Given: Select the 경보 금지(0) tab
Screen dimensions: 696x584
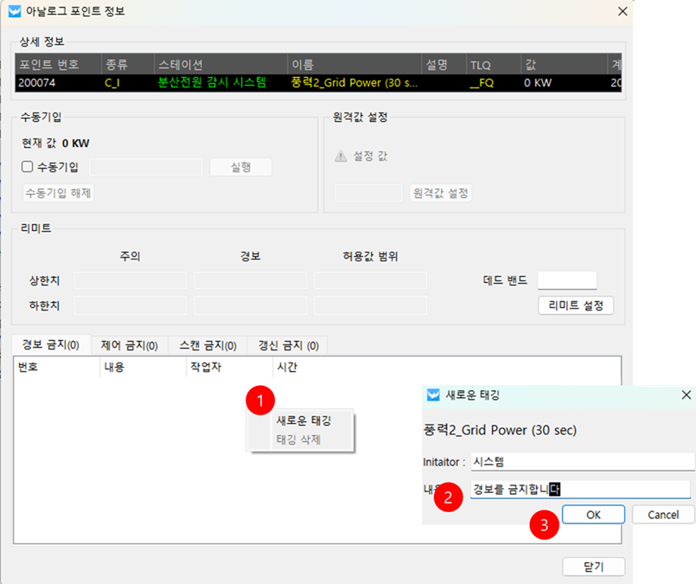Looking at the screenshot, I should tap(50, 345).
